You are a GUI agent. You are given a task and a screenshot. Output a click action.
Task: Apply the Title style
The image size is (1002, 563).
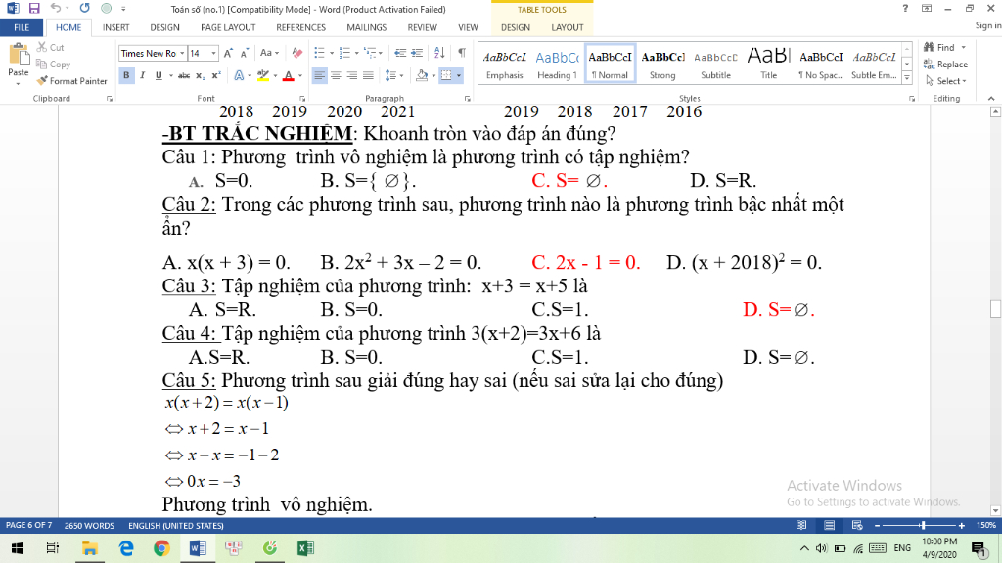769,64
